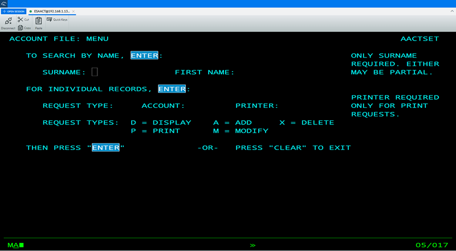Image resolution: width=456 pixels, height=251 pixels.
Task: Click the 'X = DELETE' request type
Action: tap(307, 123)
